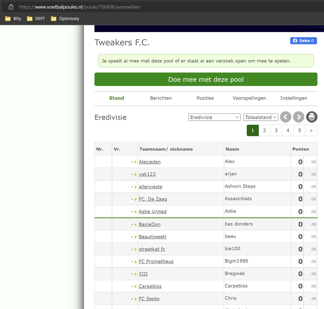Open the vak123 team link
This screenshot has height=309, width=324.
click(147, 174)
